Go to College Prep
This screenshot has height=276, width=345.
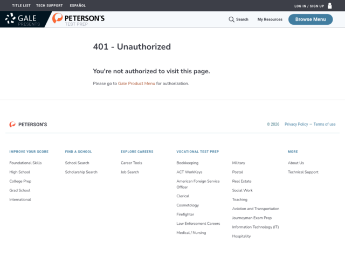tap(20, 181)
